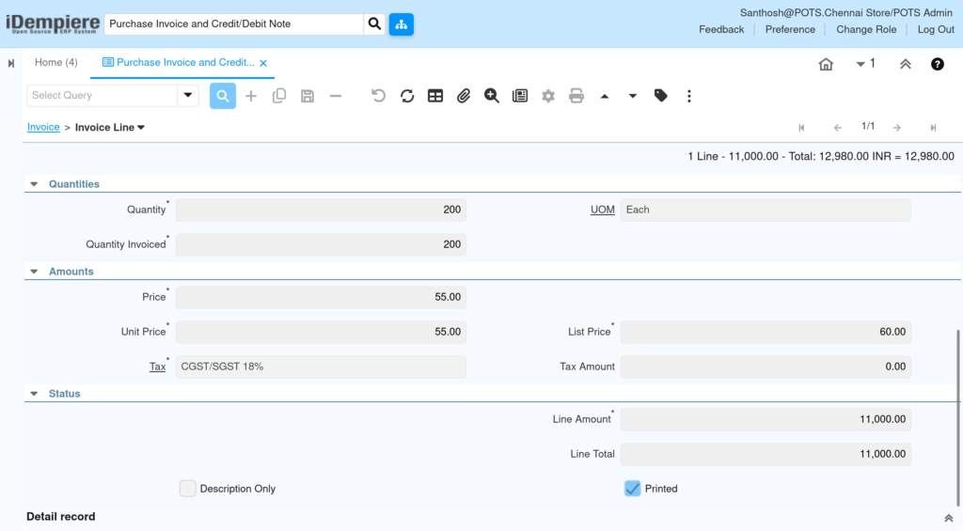
Task: Go to Home via house icon
Action: tap(826, 64)
